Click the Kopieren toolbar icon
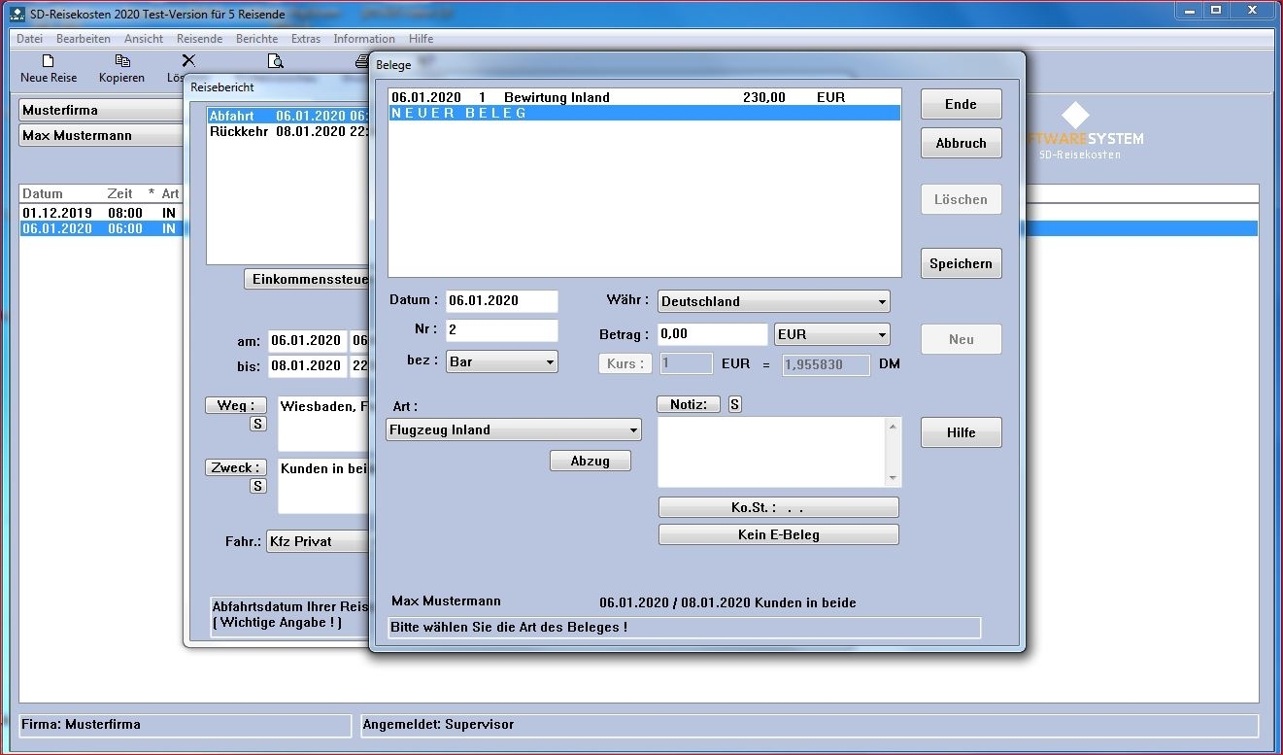The height and width of the screenshot is (755, 1283). 121,69
